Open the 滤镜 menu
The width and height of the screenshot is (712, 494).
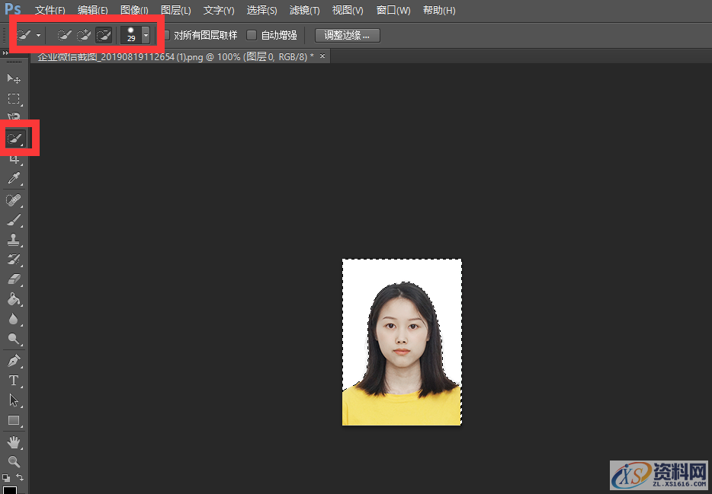click(304, 10)
